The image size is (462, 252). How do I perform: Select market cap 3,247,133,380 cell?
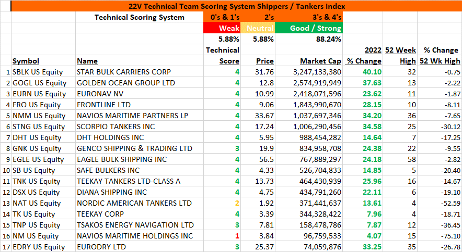(x=309, y=72)
